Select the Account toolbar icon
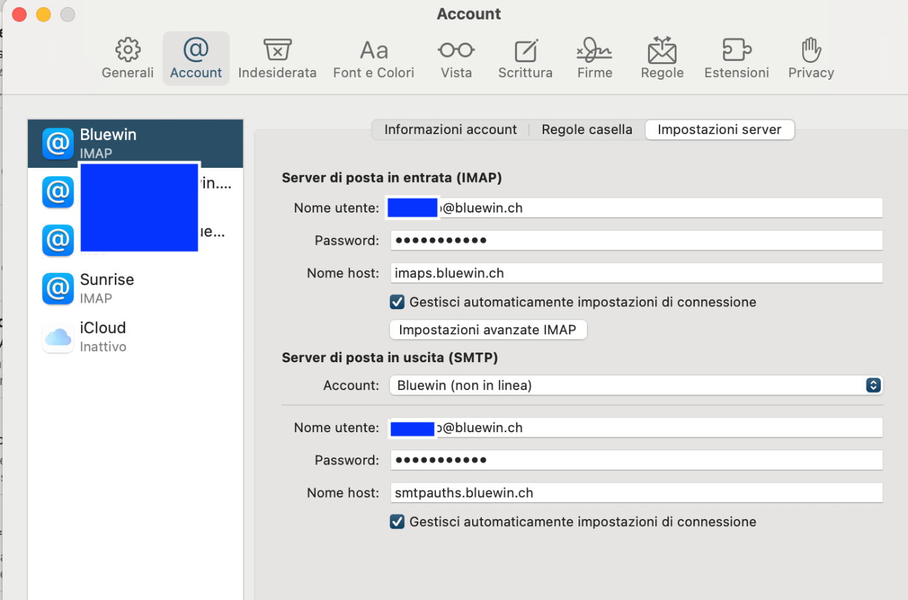 tap(196, 58)
